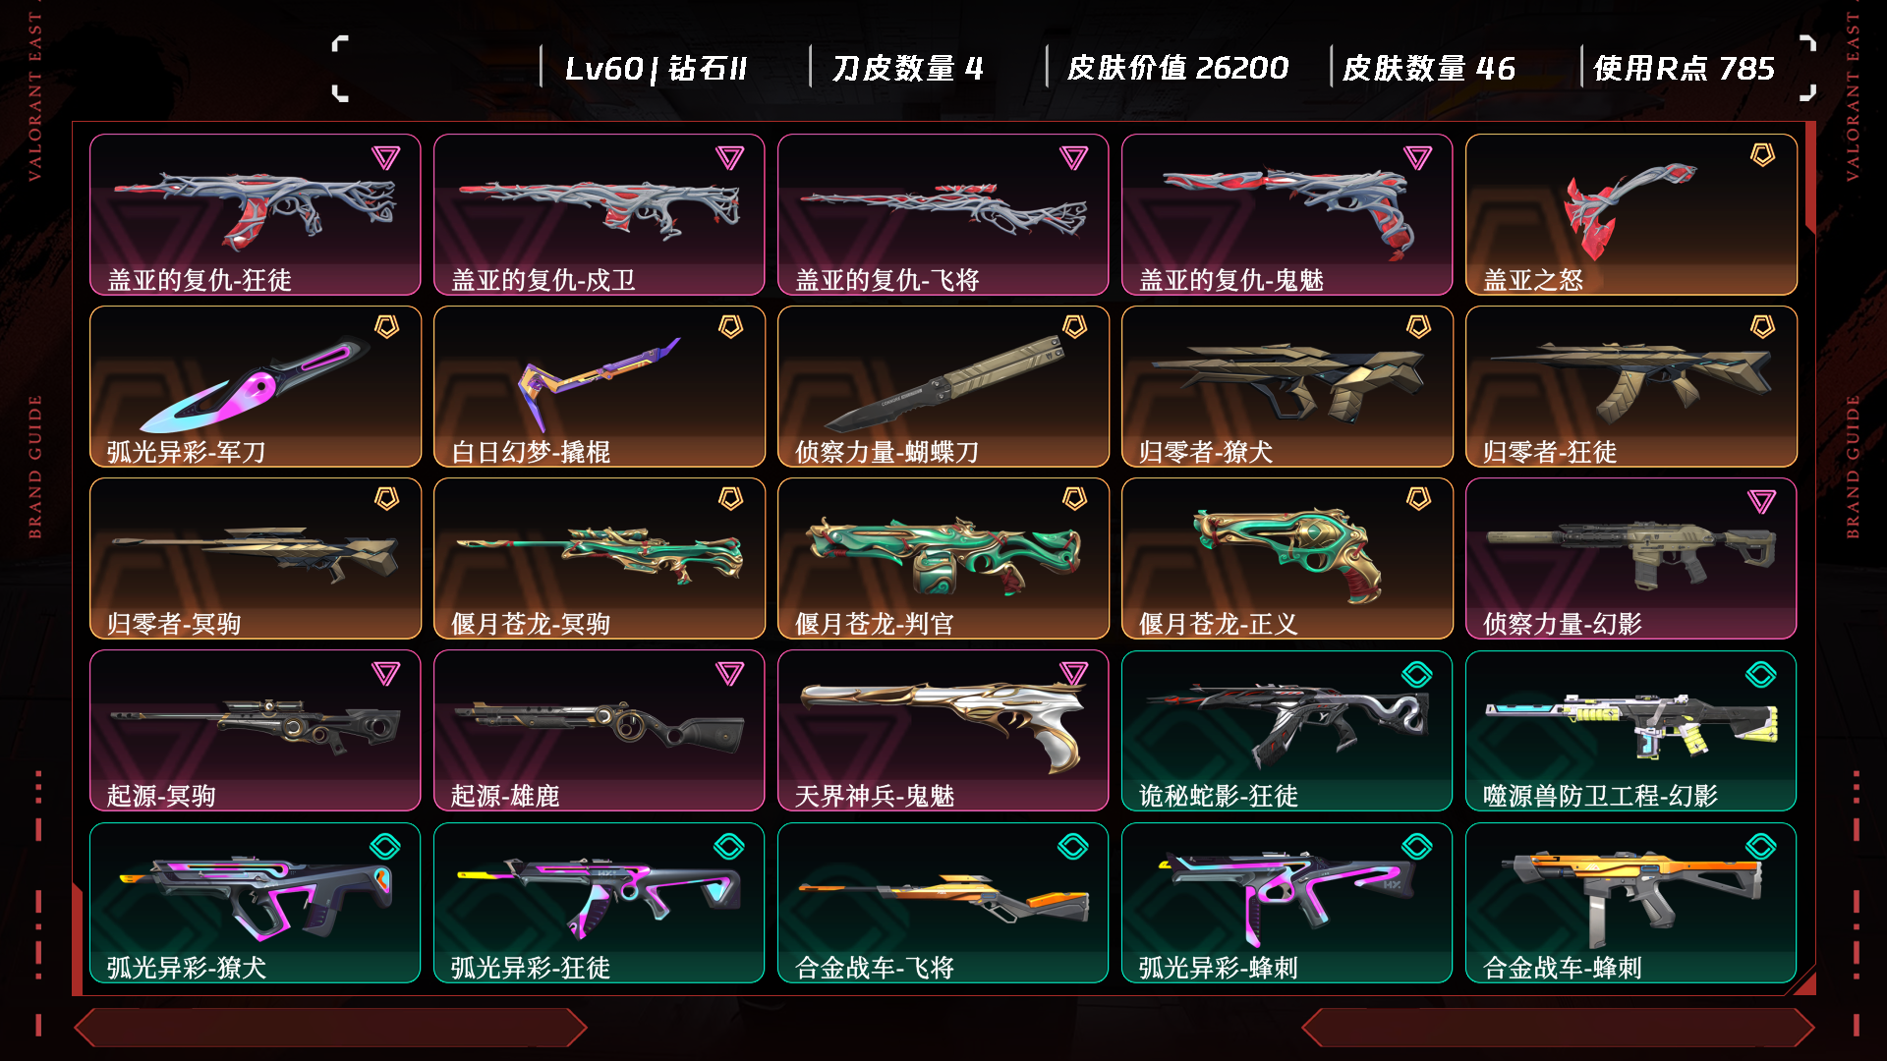
Task: Pick the 起源-雄鹿 skin card
Action: coord(600,730)
